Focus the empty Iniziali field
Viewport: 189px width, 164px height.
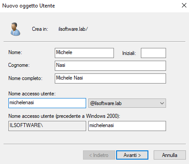point(153,53)
